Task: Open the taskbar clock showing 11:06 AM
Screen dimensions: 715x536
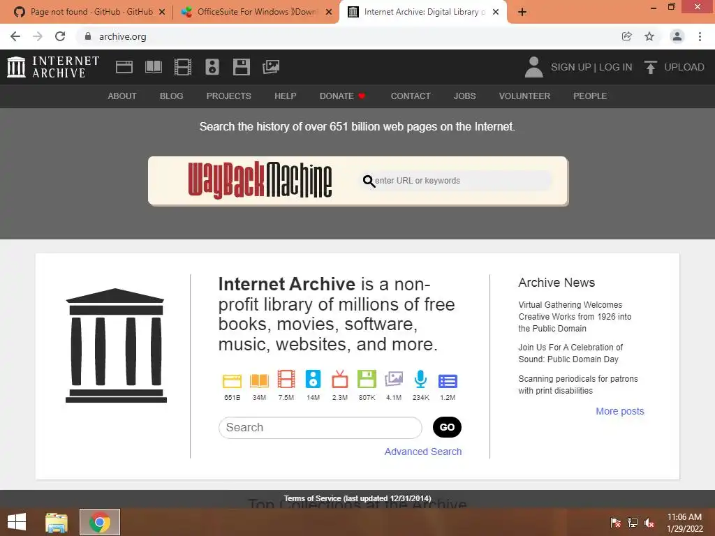Action: 684,522
